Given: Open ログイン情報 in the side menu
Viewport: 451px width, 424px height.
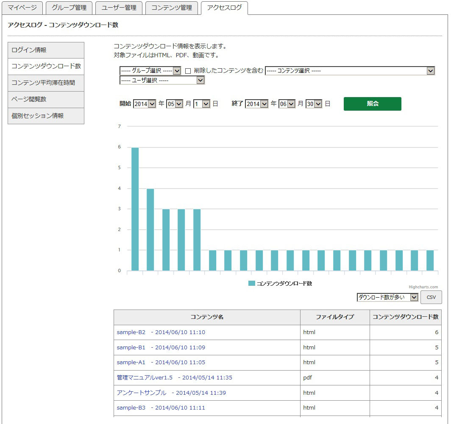Looking at the screenshot, I should [x=46, y=50].
